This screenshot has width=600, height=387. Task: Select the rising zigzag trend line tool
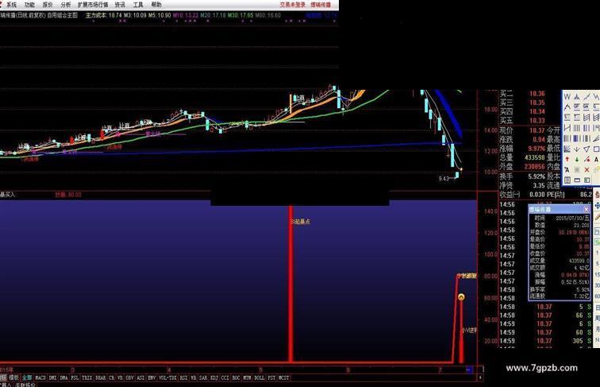(x=587, y=97)
